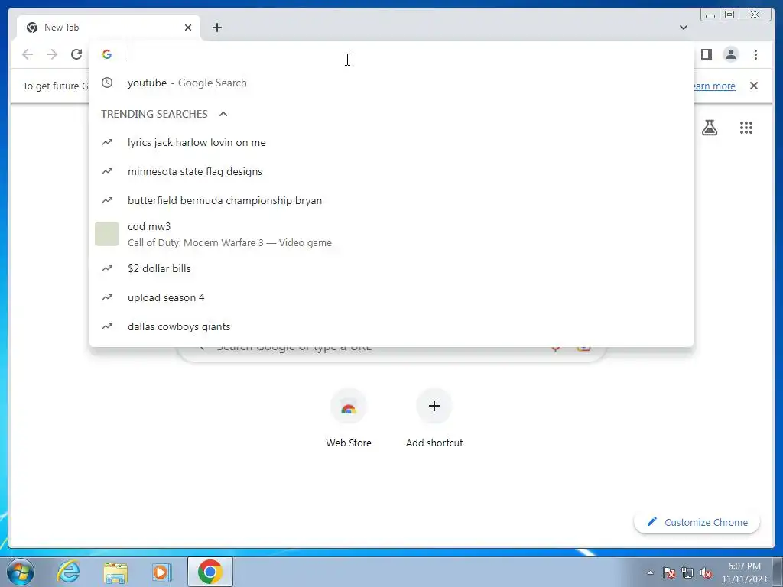Open a new tab with plus button
The height and width of the screenshot is (587, 783).
[216, 28]
